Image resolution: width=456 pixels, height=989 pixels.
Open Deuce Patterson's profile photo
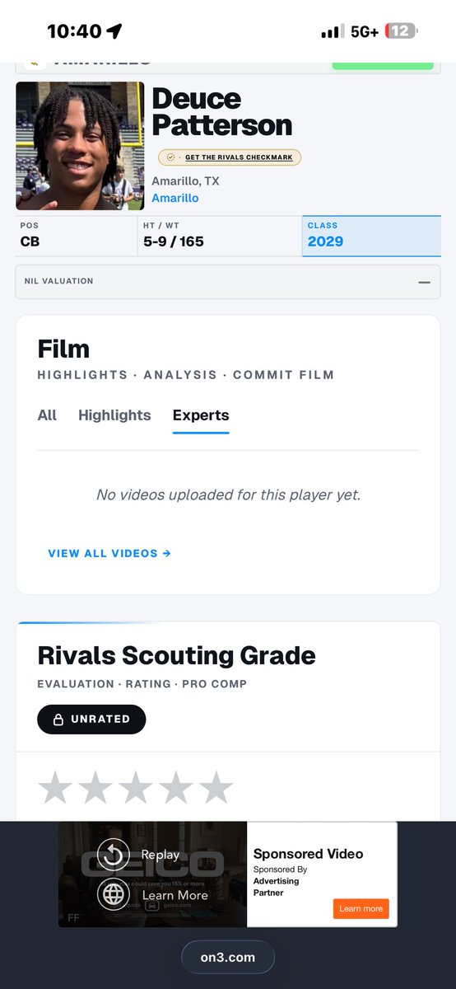(80, 146)
